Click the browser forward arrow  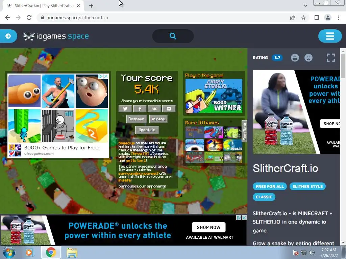(18, 18)
